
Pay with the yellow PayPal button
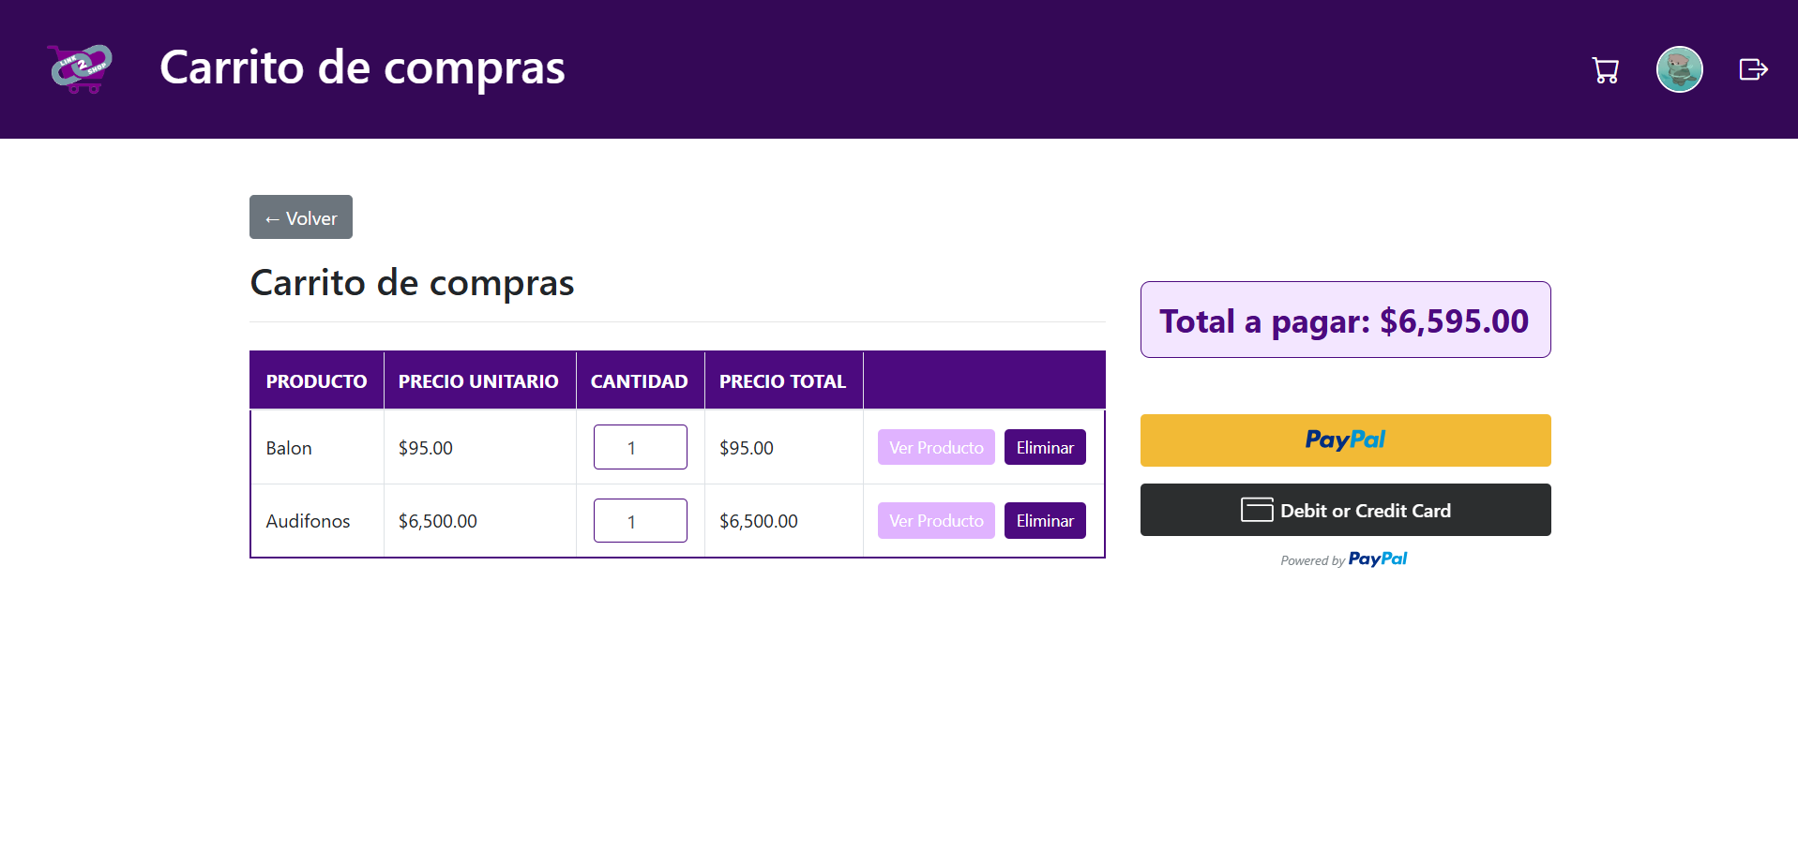click(1345, 440)
